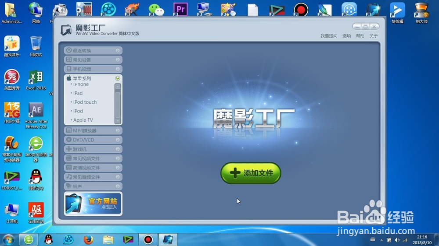
Task: Open 回收站 recycle bin icon
Action: (36, 46)
